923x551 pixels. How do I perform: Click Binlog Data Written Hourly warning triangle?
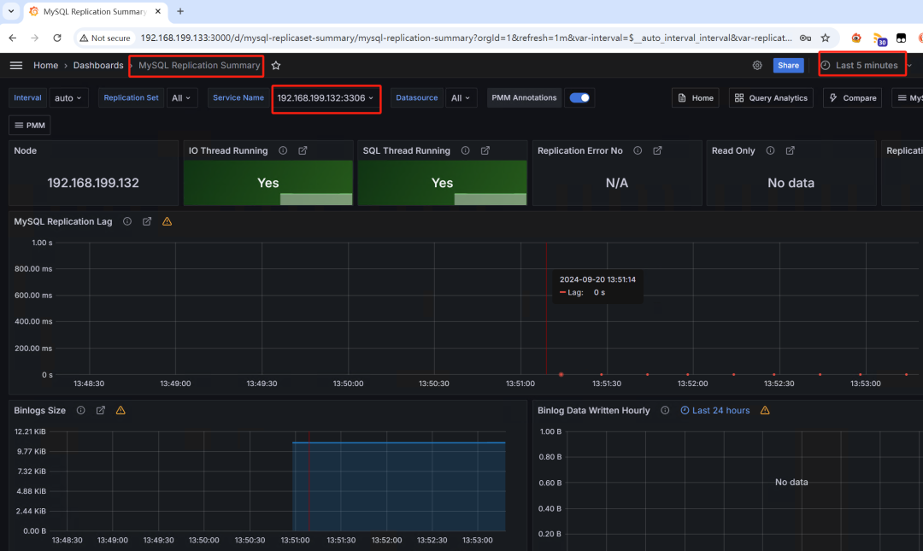point(765,410)
